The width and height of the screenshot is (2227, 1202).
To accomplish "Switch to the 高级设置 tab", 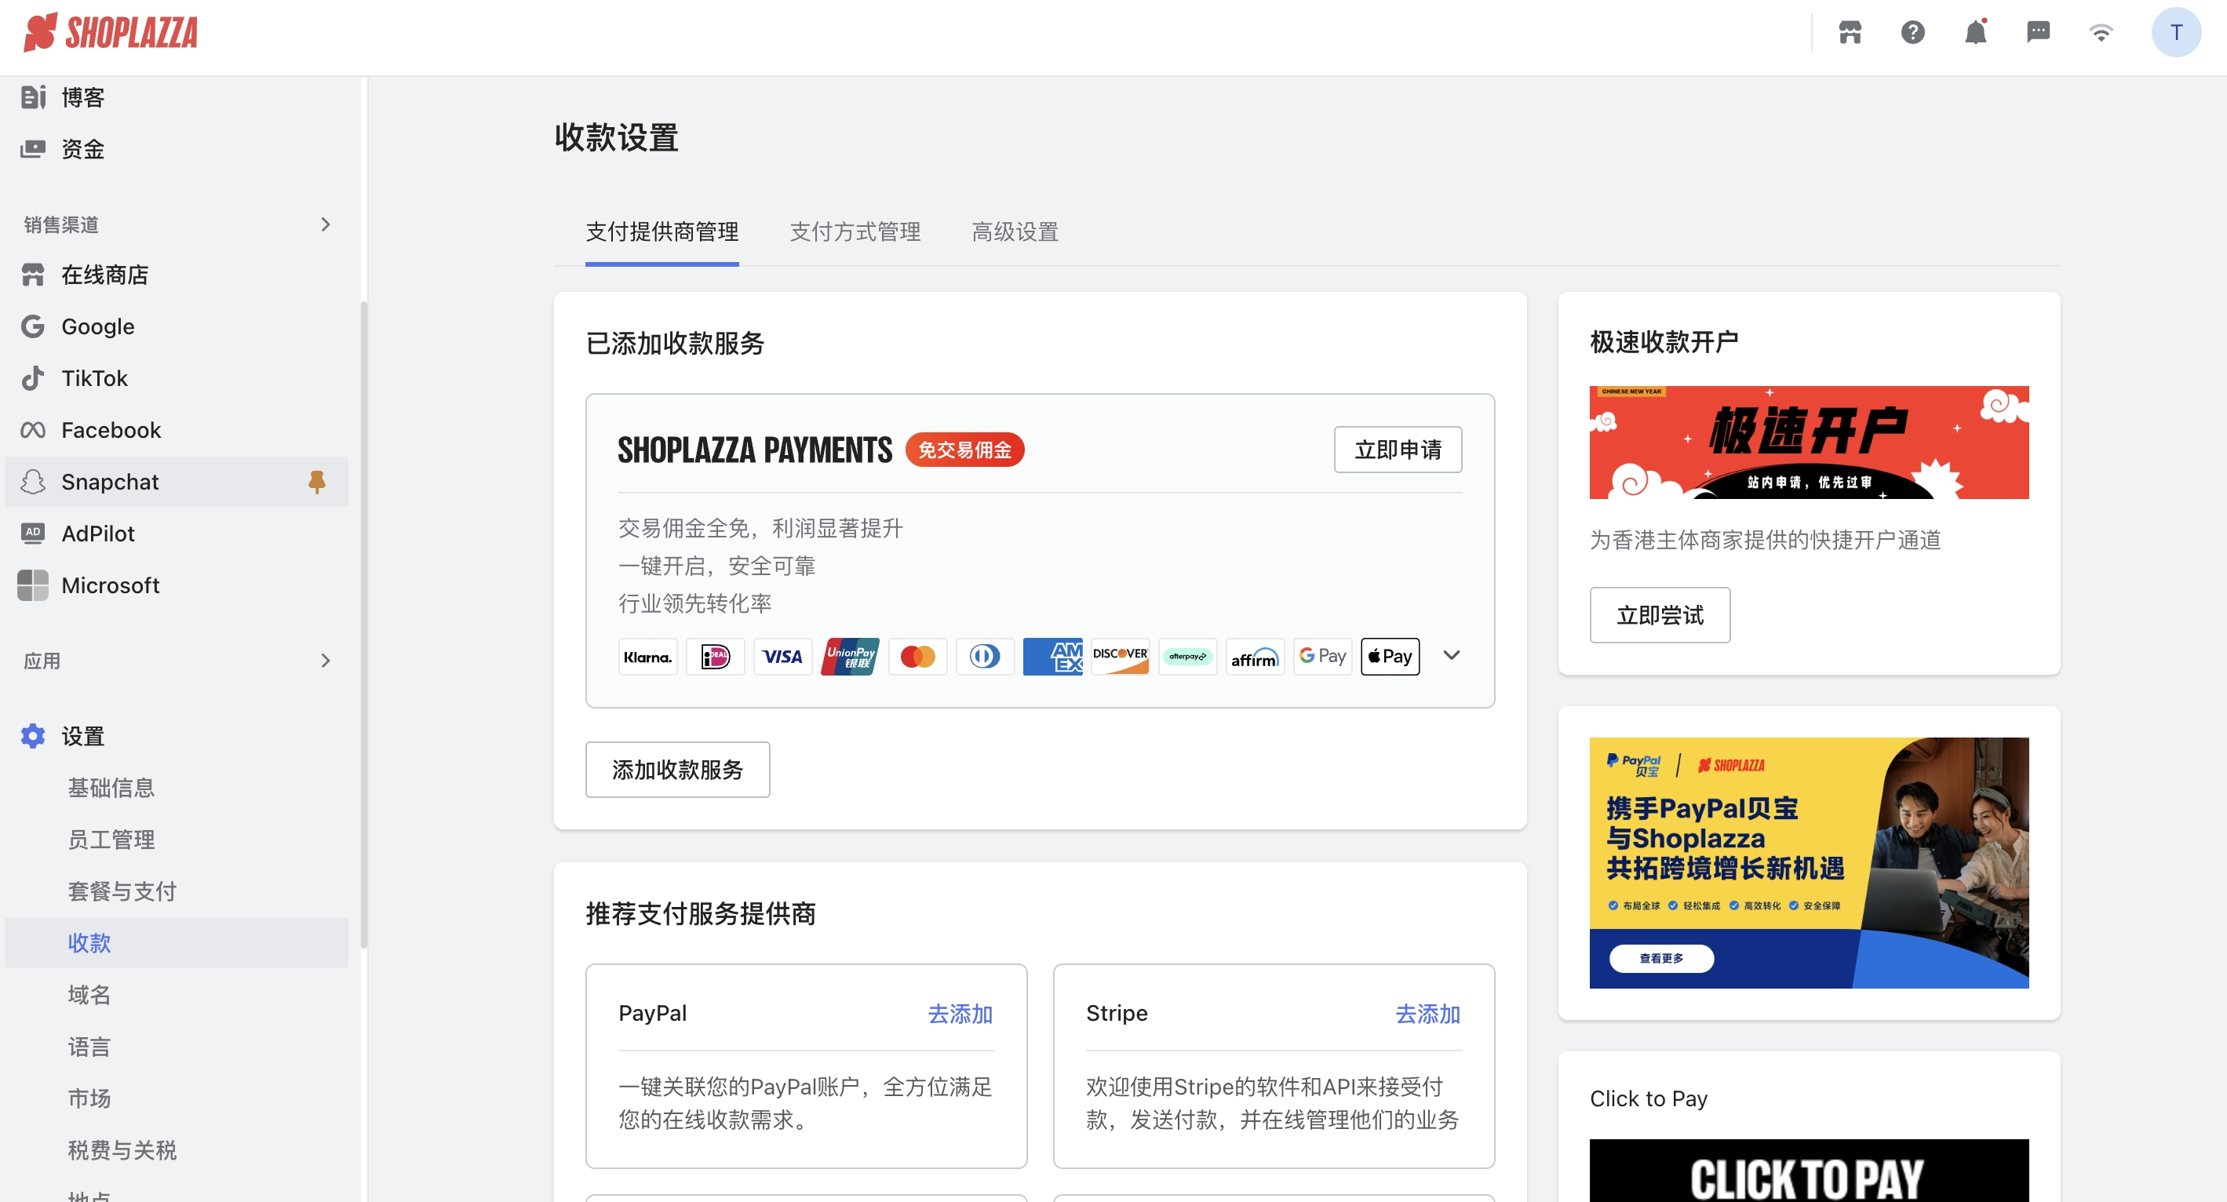I will (x=1013, y=231).
